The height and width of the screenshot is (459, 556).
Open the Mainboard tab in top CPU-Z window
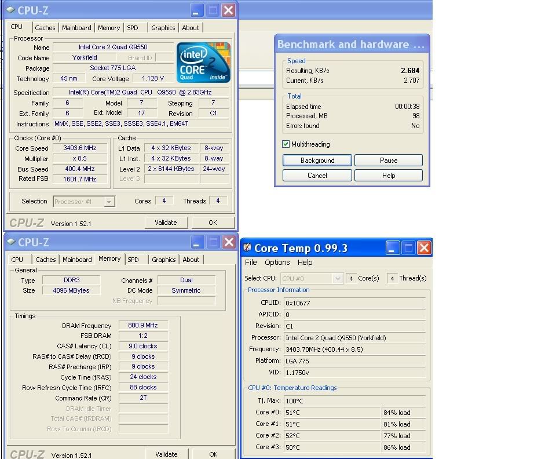pyautogui.click(x=76, y=28)
